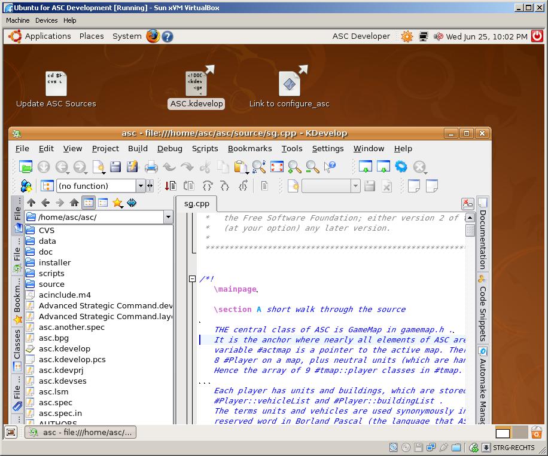Open the File menu in KDevelop
Screen dimensions: 548x456
[x=22, y=149]
